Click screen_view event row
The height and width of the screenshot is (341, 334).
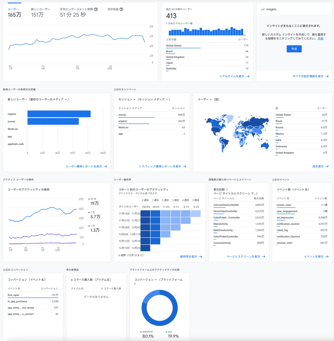coord(302,205)
